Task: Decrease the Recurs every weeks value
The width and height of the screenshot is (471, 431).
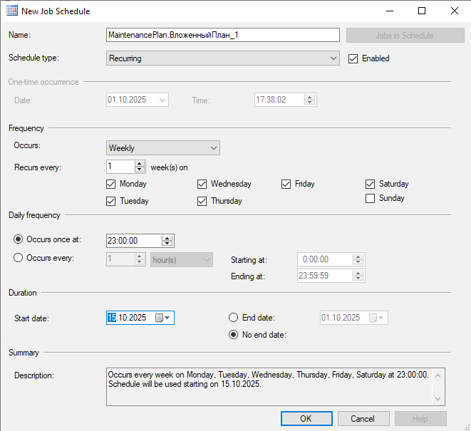Action: (x=139, y=170)
